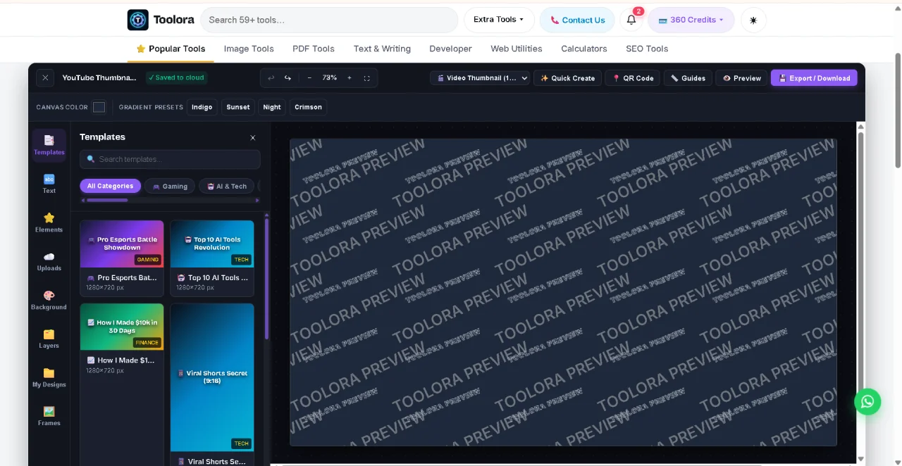Apply the Night gradient preset
The width and height of the screenshot is (902, 466).
click(x=272, y=107)
